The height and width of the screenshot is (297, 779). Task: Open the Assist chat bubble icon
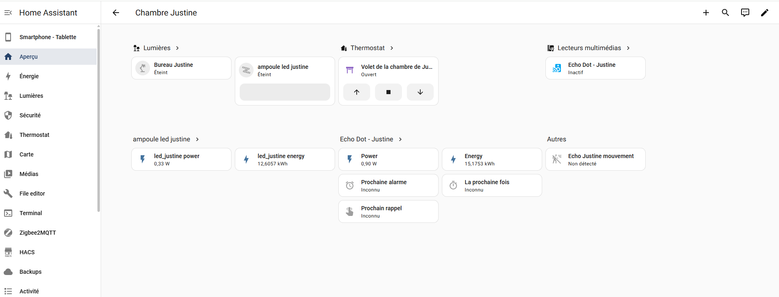click(745, 13)
